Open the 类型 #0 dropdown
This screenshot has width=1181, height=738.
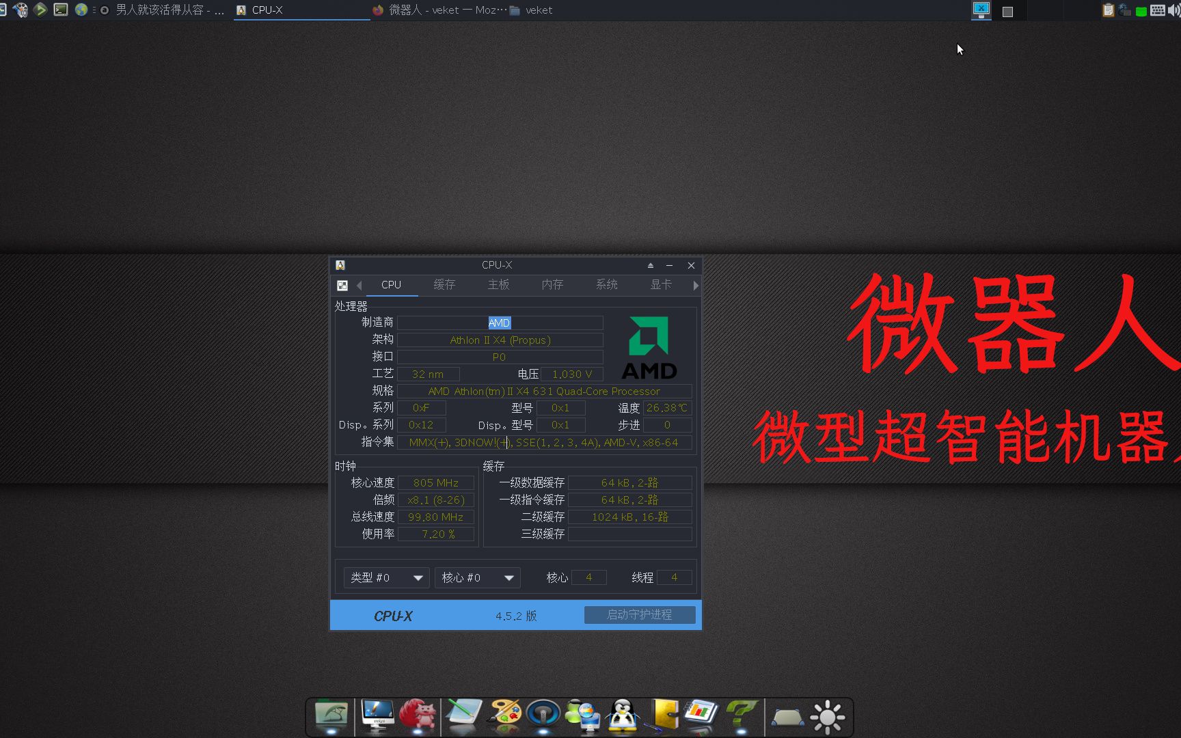click(x=385, y=577)
